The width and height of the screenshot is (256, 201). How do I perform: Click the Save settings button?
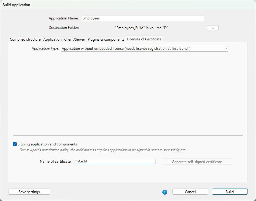coord(29,192)
